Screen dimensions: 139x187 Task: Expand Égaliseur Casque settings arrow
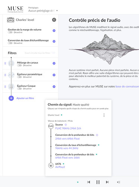[54, 86]
